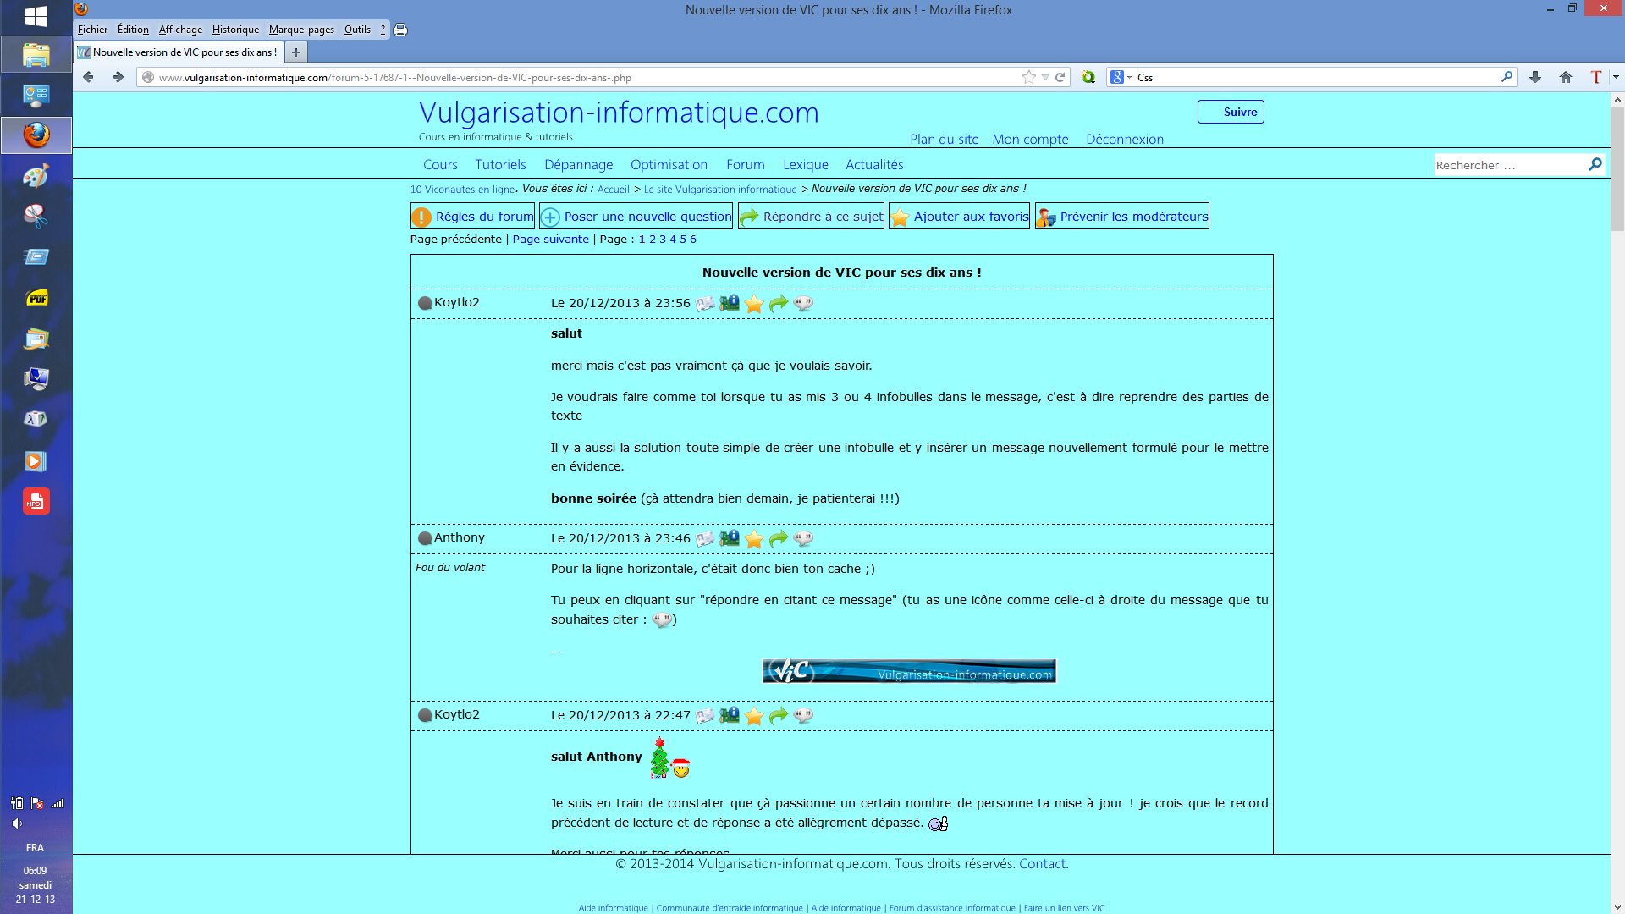Star Koytlo2's 22:47 post as favorite
1625x914 pixels.
click(x=754, y=716)
